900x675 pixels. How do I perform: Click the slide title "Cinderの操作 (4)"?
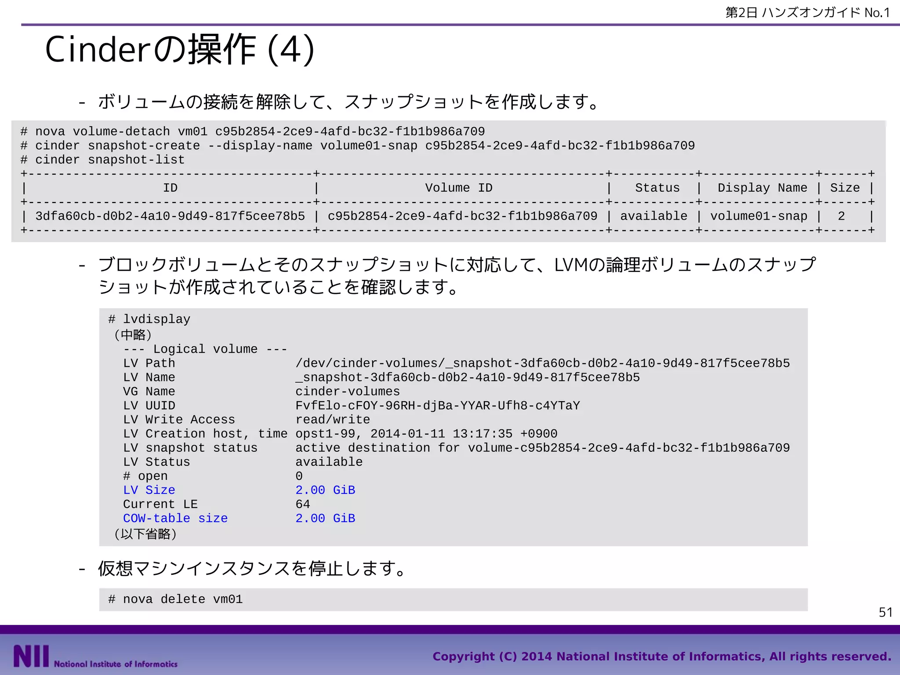pyautogui.click(x=180, y=50)
